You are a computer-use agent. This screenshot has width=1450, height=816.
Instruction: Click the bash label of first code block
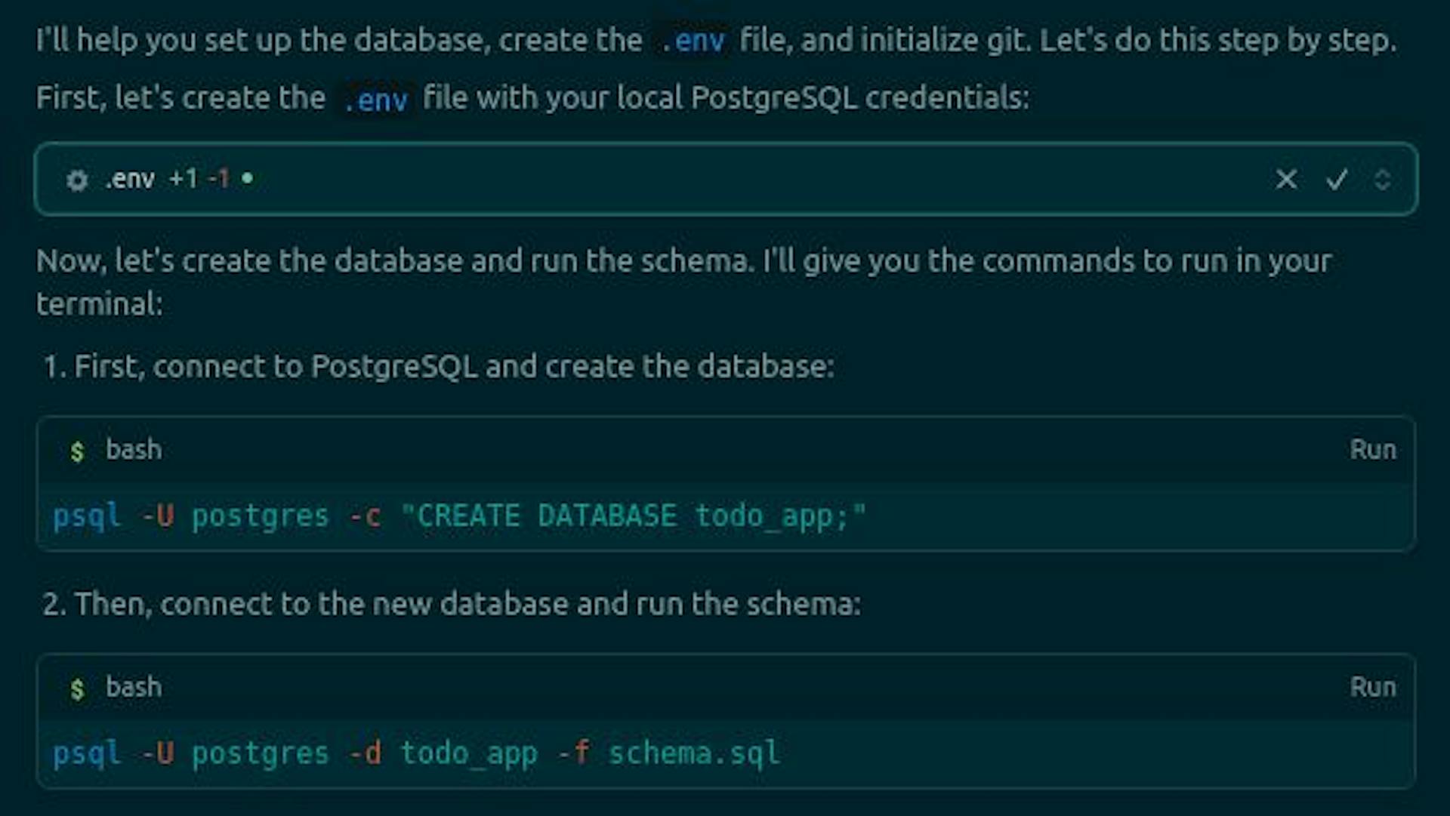coord(134,450)
